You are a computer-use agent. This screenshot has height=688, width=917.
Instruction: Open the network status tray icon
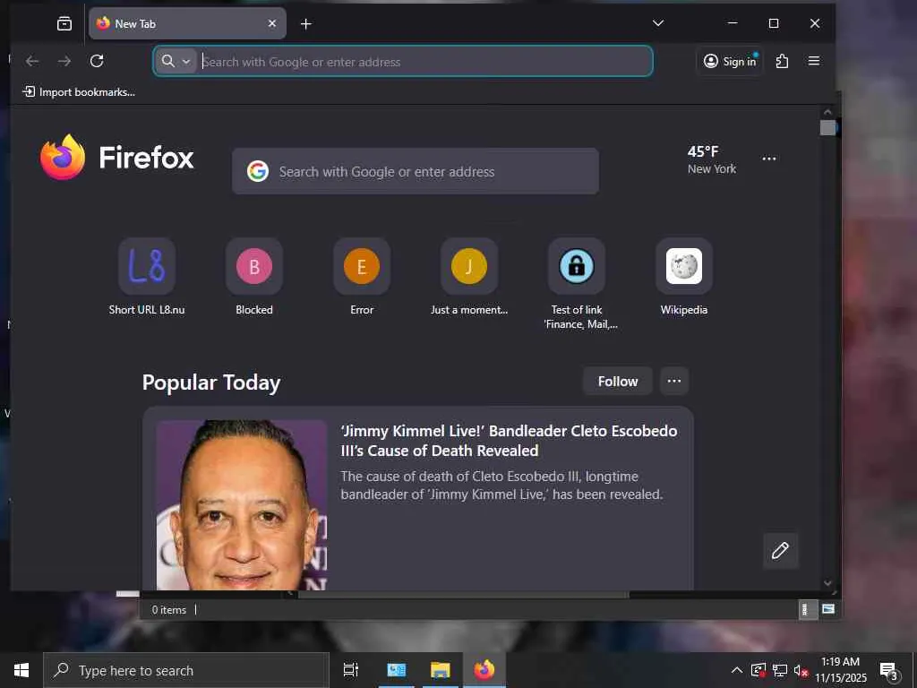[x=780, y=670]
